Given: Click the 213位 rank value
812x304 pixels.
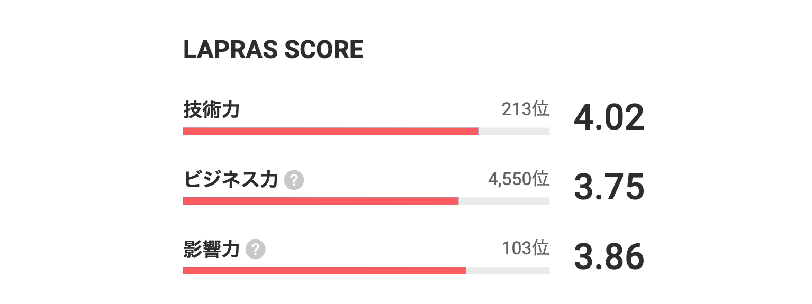Looking at the screenshot, I should [525, 109].
